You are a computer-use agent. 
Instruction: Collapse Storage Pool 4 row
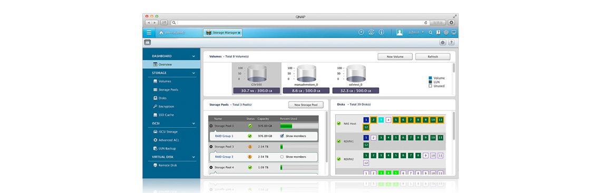pos(211,167)
